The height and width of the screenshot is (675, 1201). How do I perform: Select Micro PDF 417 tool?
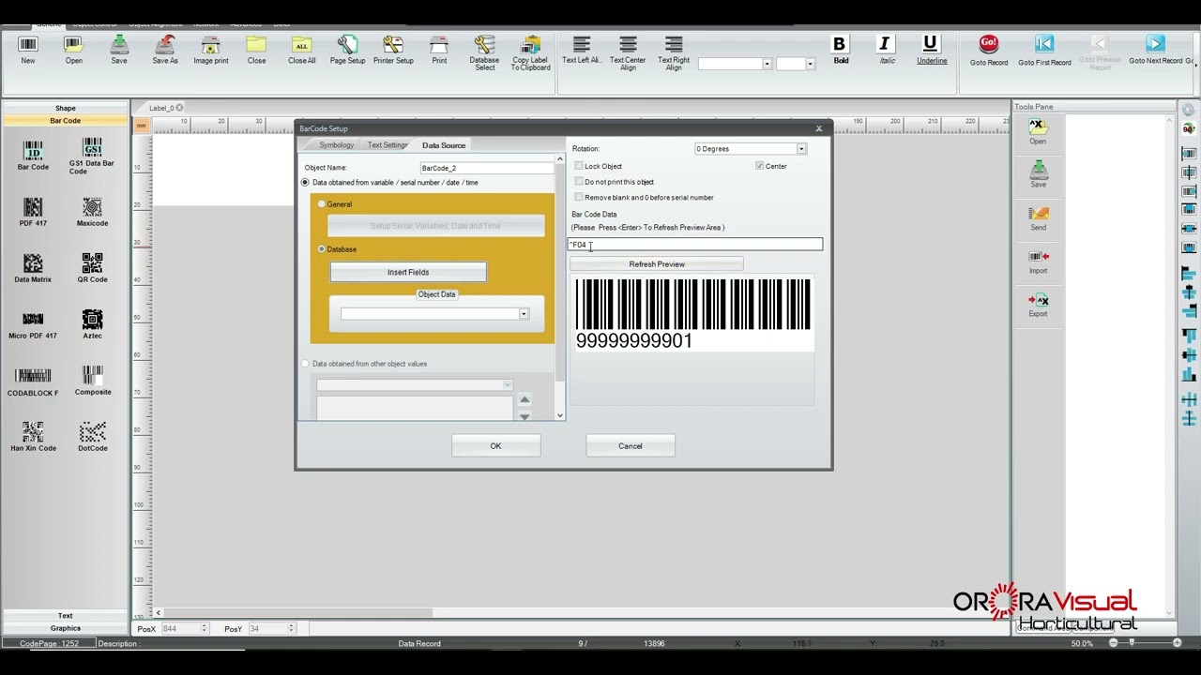(x=33, y=324)
